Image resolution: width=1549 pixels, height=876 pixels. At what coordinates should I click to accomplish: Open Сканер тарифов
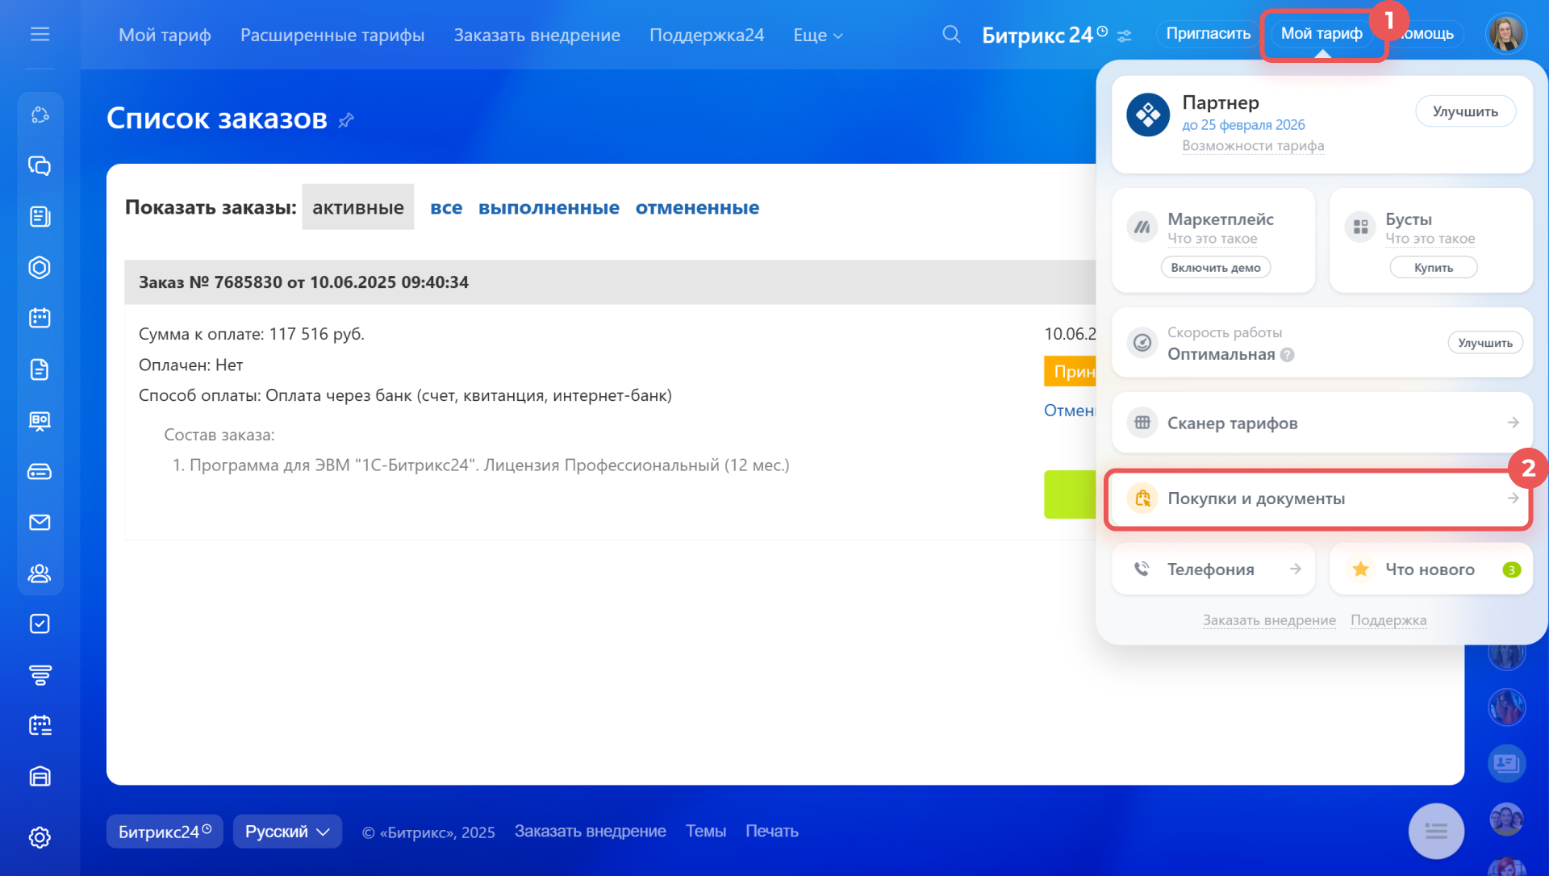click(1321, 423)
